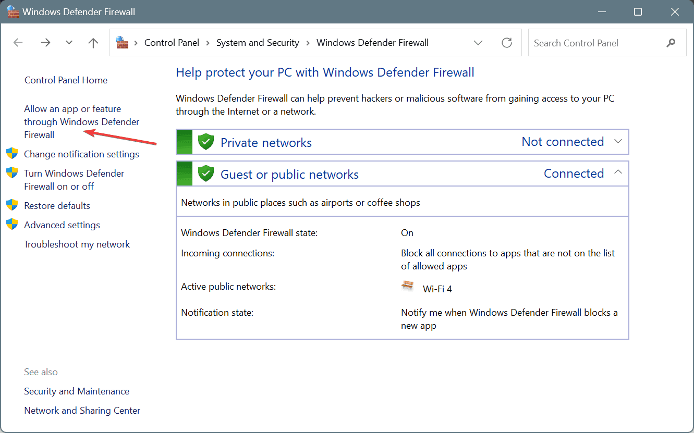Viewport: 694px width, 433px height.
Task: Open recent locations dropdown arrow
Action: click(69, 43)
